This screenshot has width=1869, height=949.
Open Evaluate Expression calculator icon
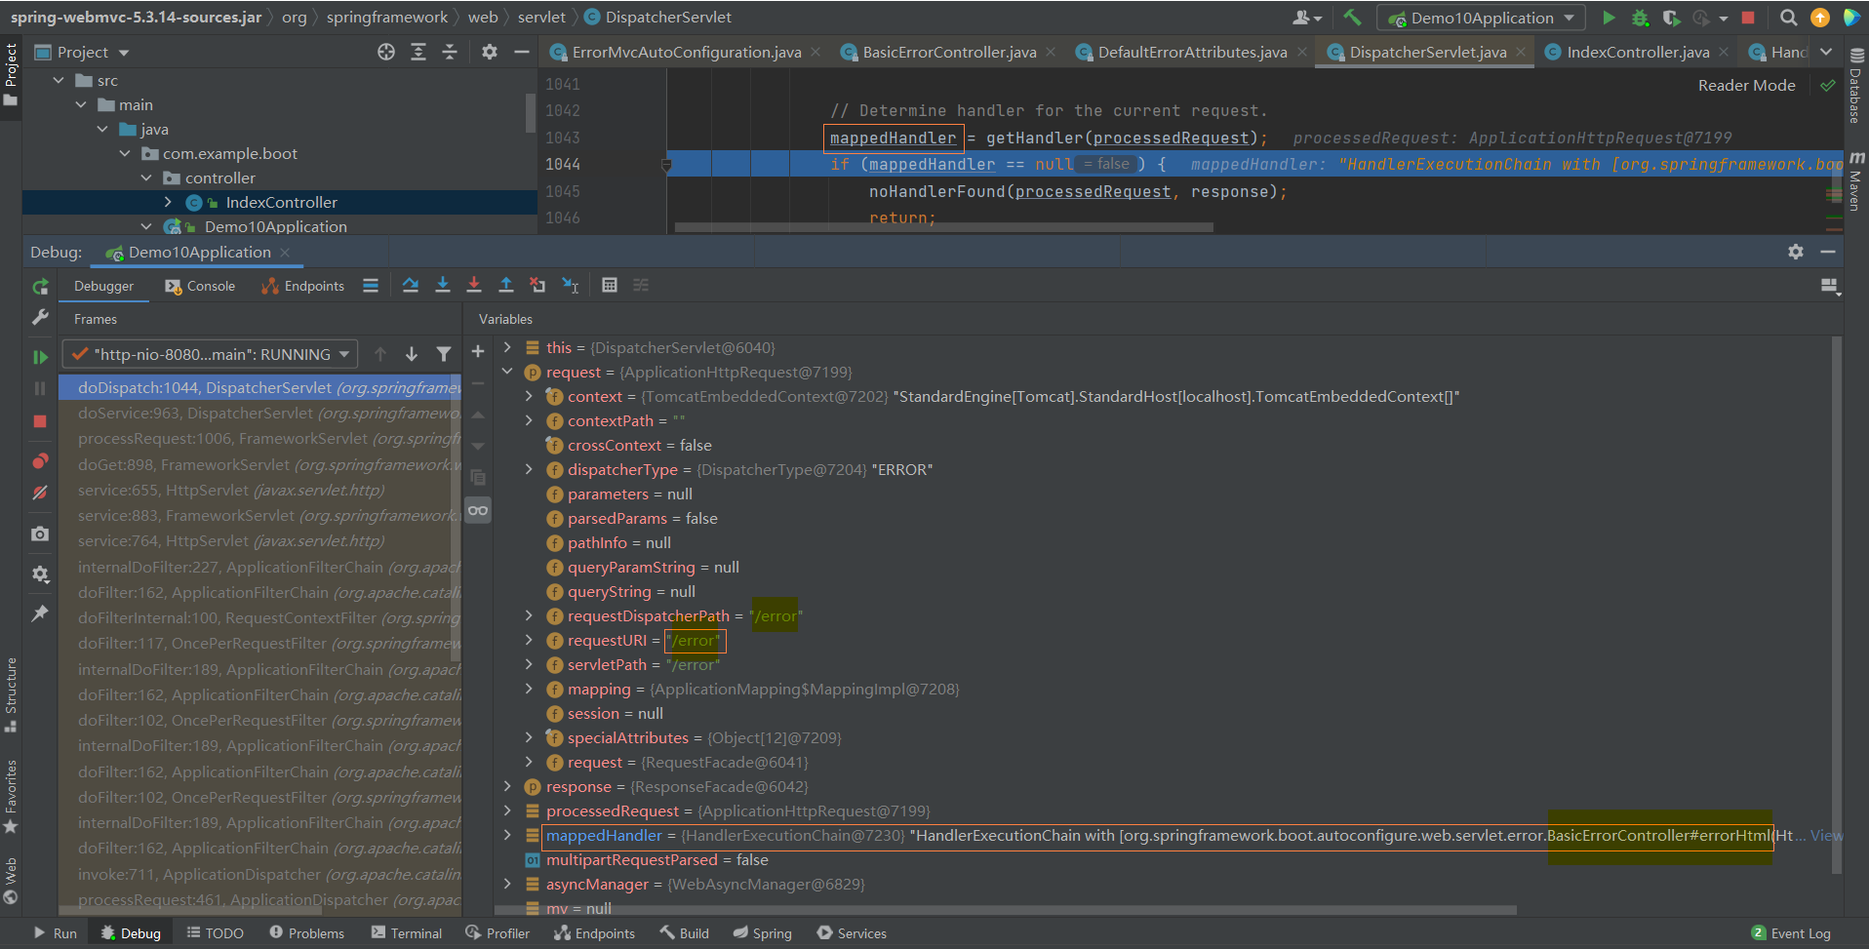coord(610,285)
